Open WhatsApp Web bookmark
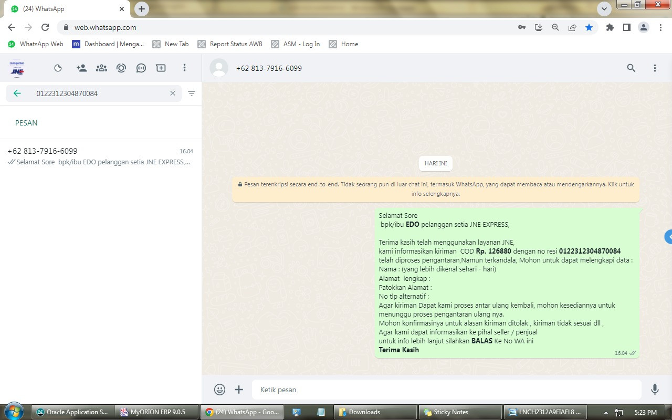The image size is (672, 420). [x=35, y=44]
